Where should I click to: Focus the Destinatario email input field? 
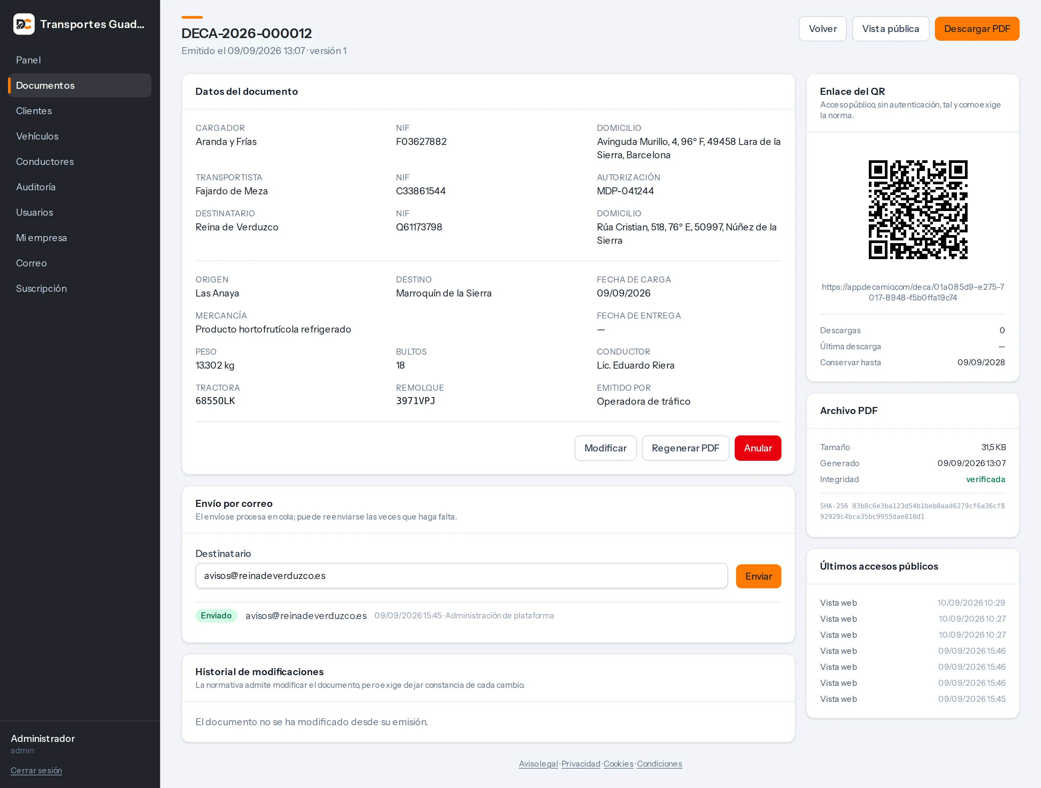click(461, 576)
